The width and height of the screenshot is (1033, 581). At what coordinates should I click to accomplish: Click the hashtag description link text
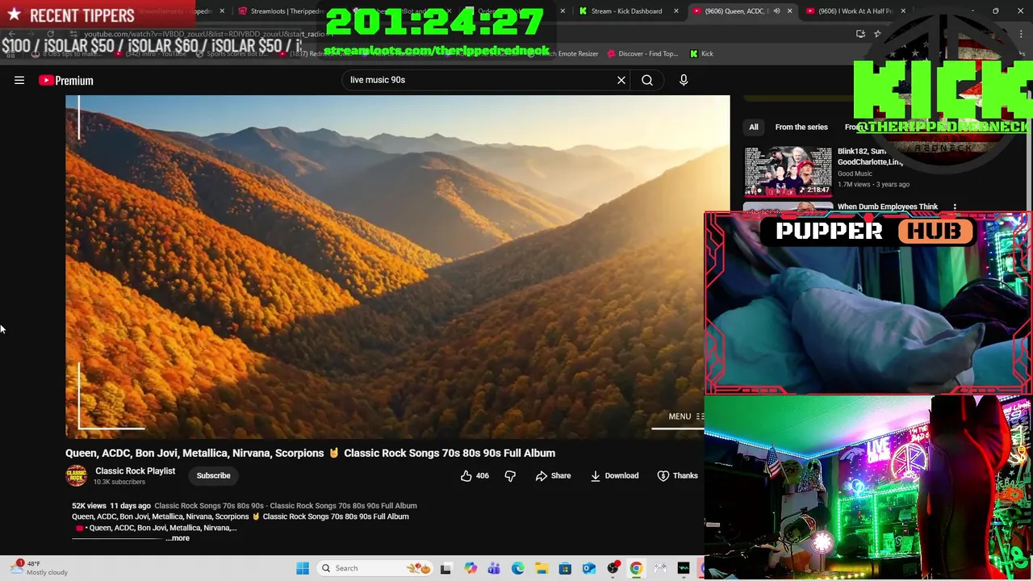coord(286,506)
